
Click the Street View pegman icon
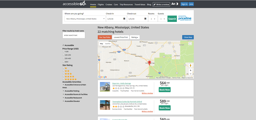tap(190, 65)
